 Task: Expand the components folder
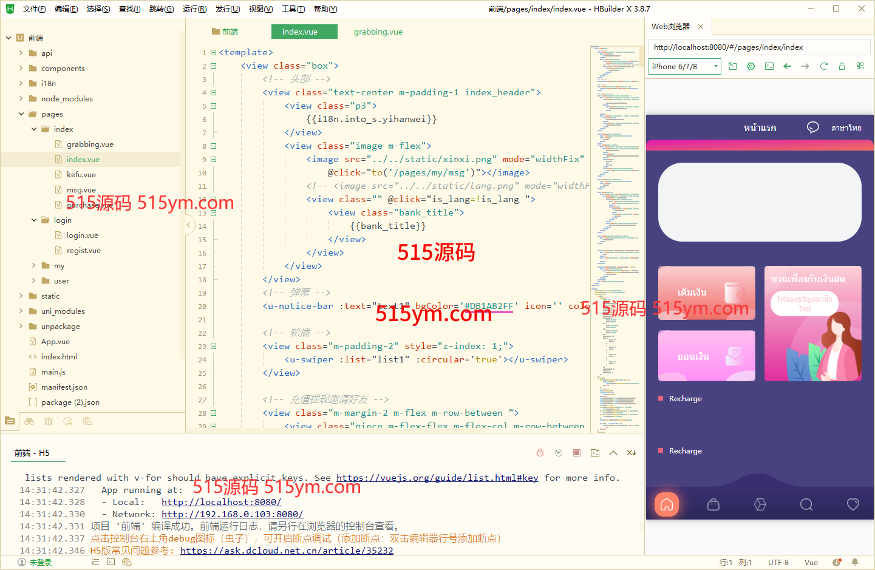[x=21, y=68]
